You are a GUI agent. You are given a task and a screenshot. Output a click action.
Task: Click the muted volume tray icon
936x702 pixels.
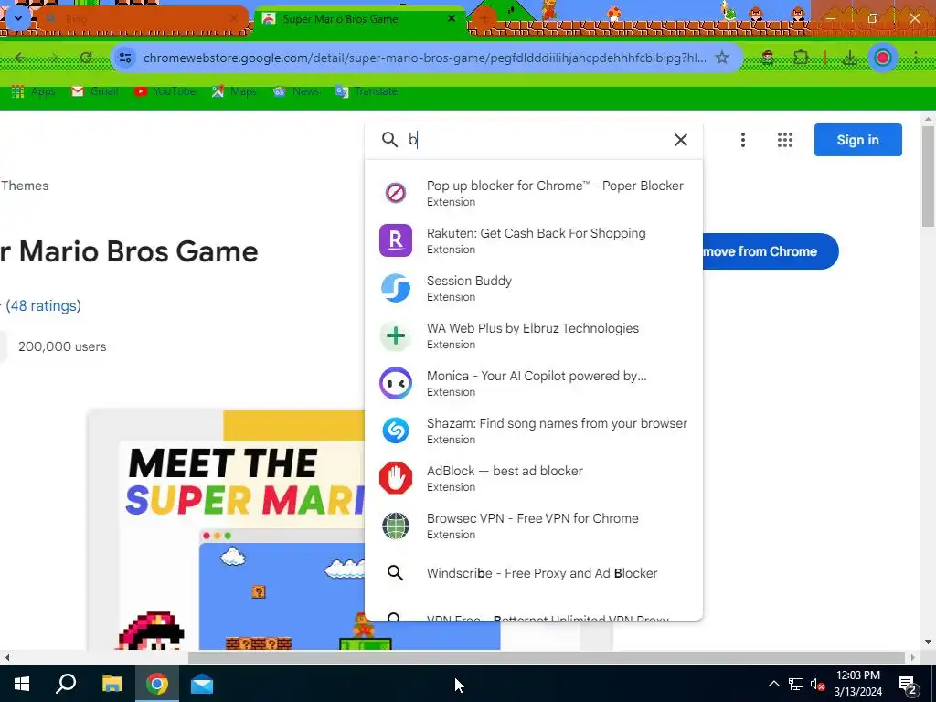point(817,685)
